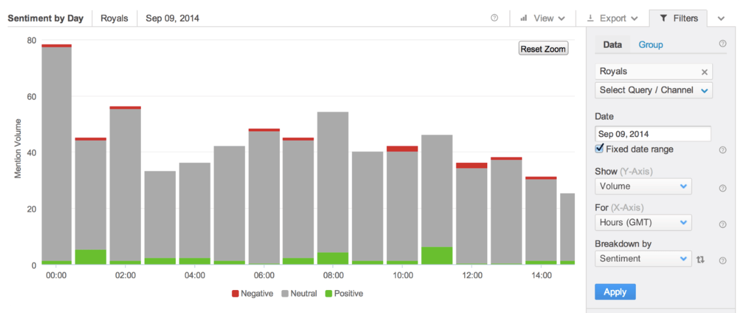Click the Sep 09, 2014 header date
Screen dimensions: 739x313
[172, 18]
